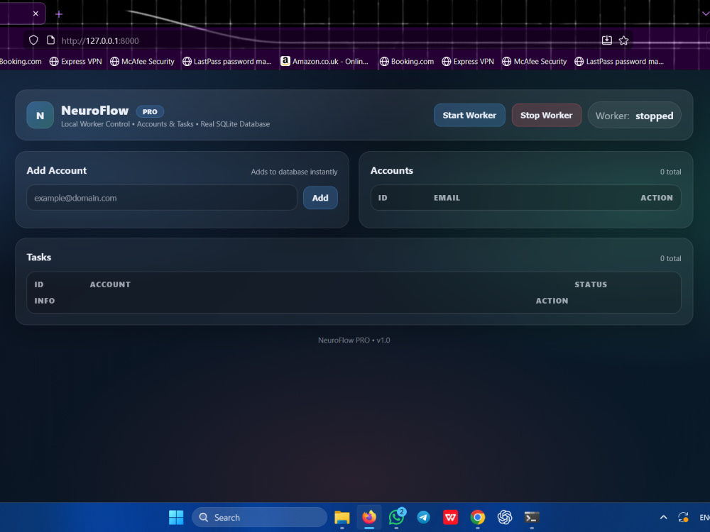Viewport: 710px width, 532px height.
Task: Click the 0 total count in Accounts
Action: coord(670,172)
